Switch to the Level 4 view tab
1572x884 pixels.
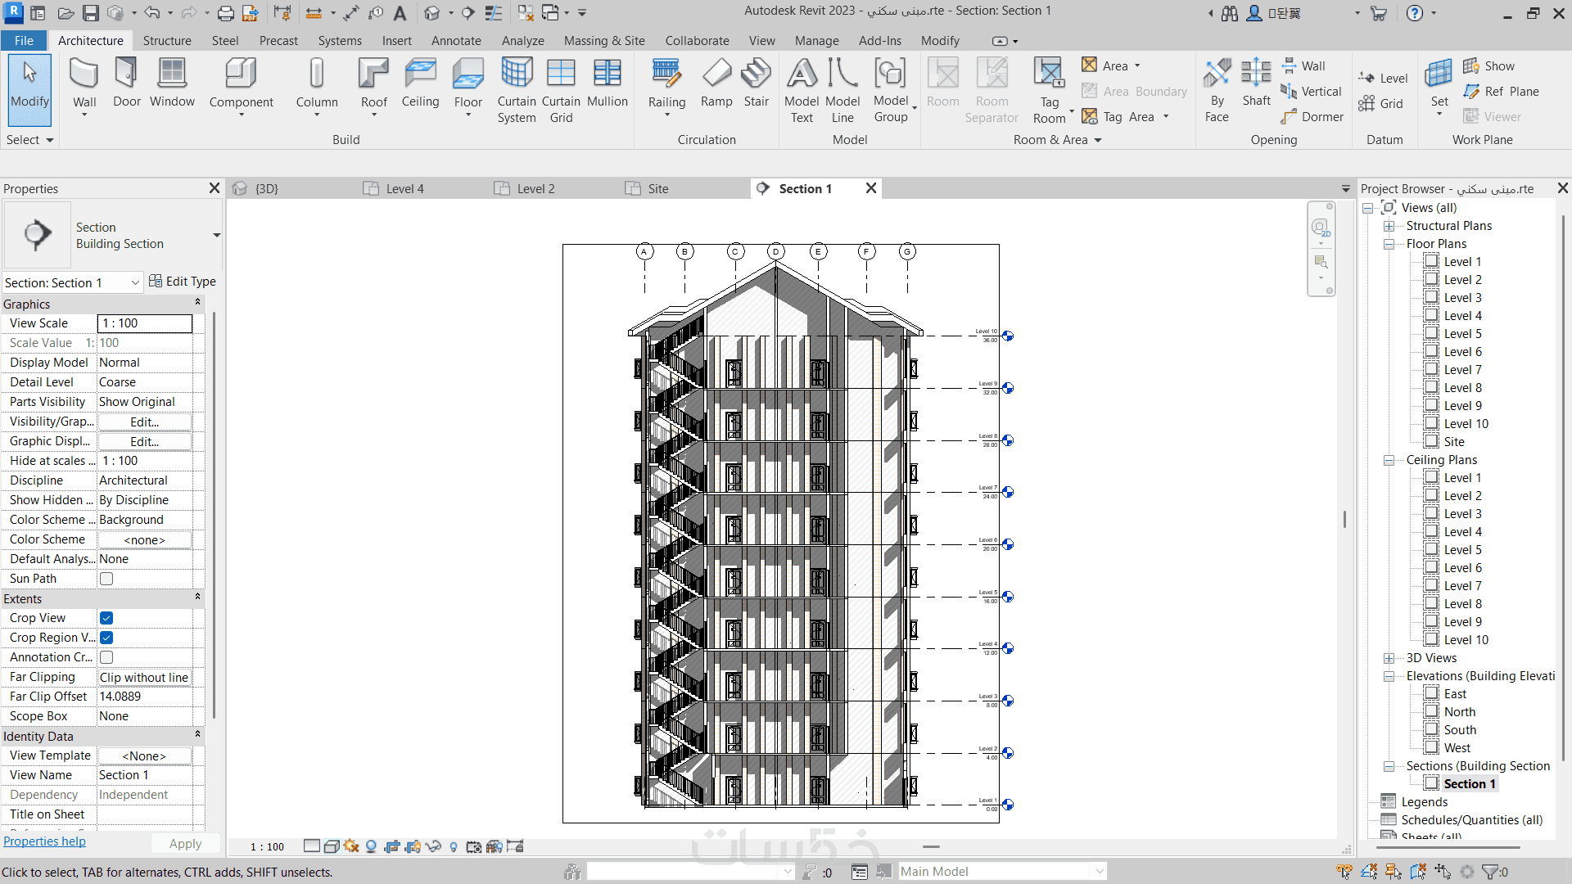404,189
